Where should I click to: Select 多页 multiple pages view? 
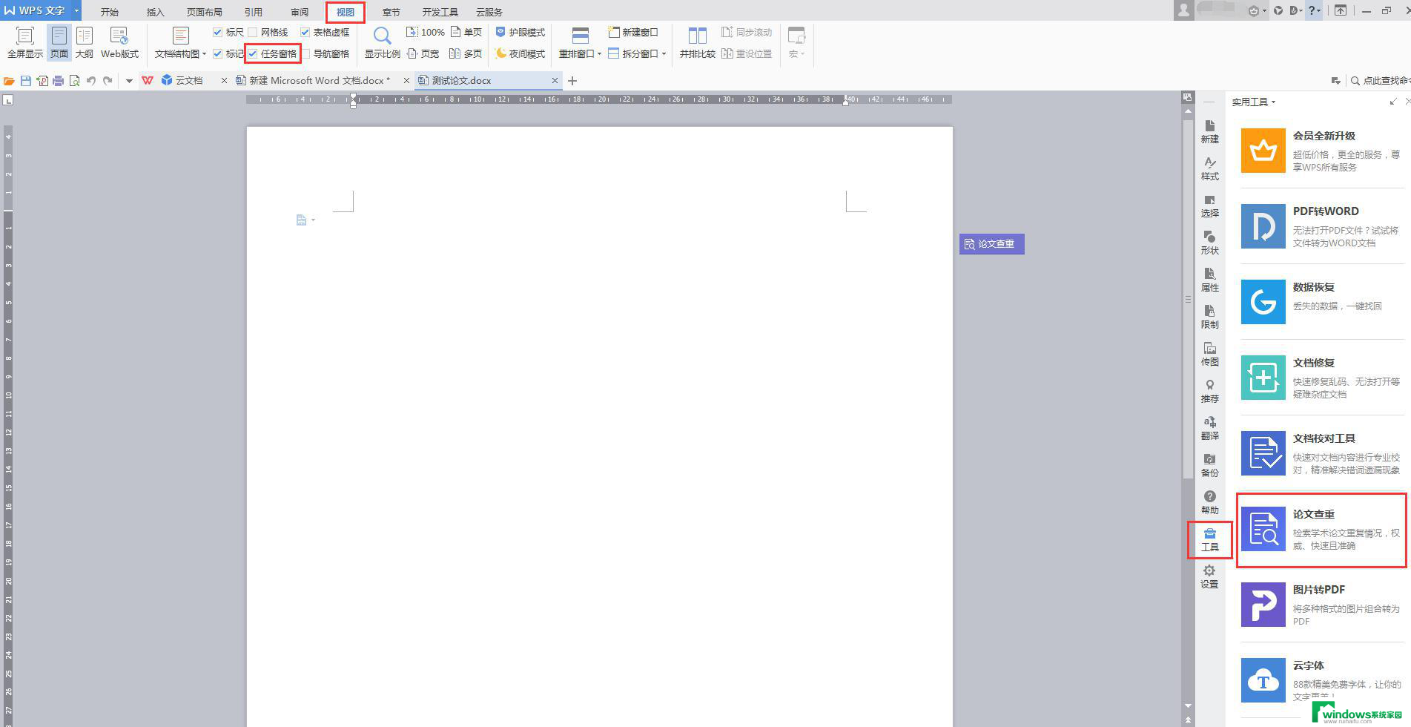(466, 53)
